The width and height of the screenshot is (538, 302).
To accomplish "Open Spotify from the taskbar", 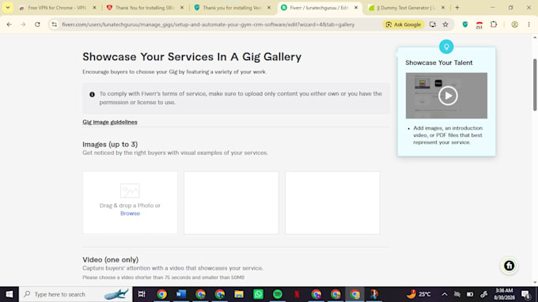I will coord(278,294).
